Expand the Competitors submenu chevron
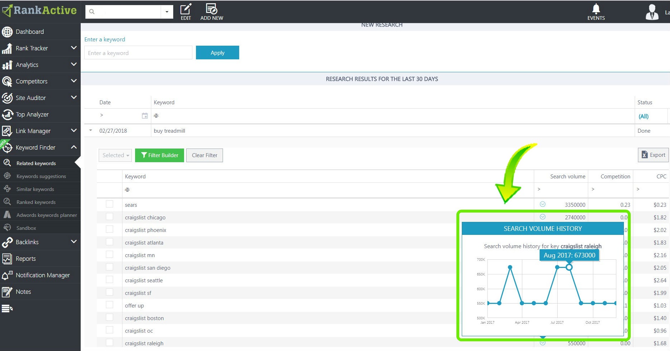Image resolution: width=670 pixels, height=351 pixels. pyautogui.click(x=74, y=81)
